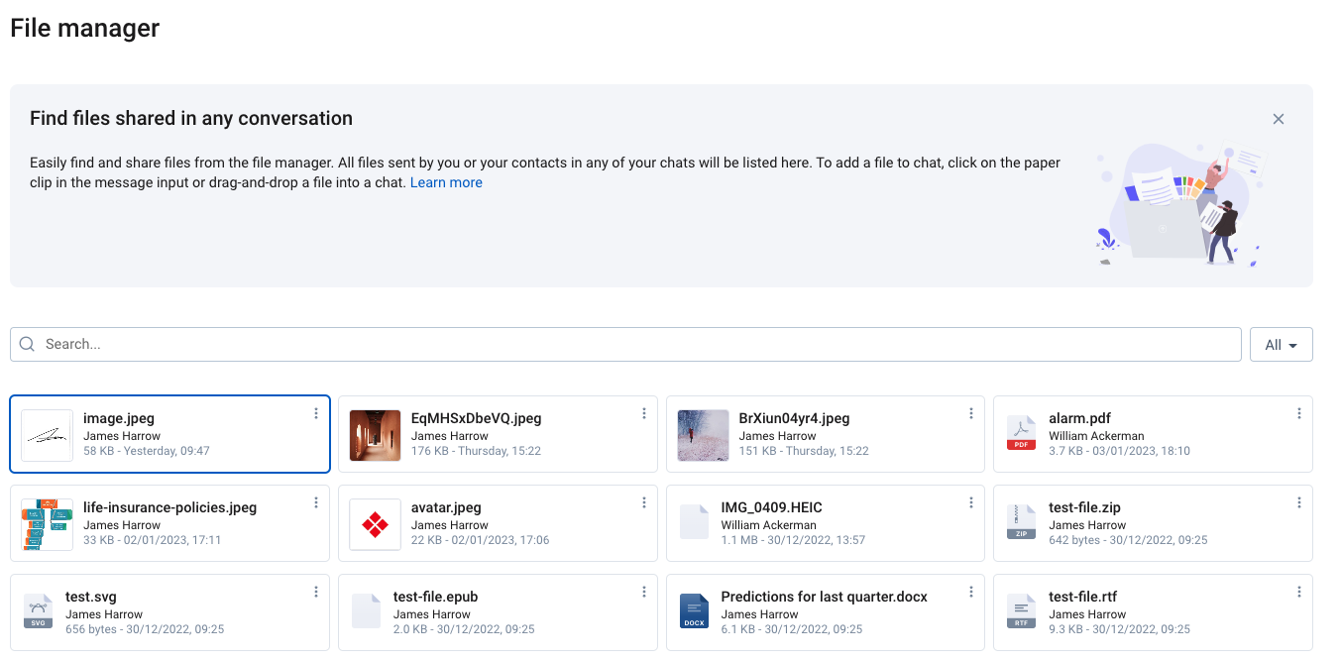This screenshot has height=660, width=1340.
Task: Open options menu for image.jpeg
Action: (x=316, y=413)
